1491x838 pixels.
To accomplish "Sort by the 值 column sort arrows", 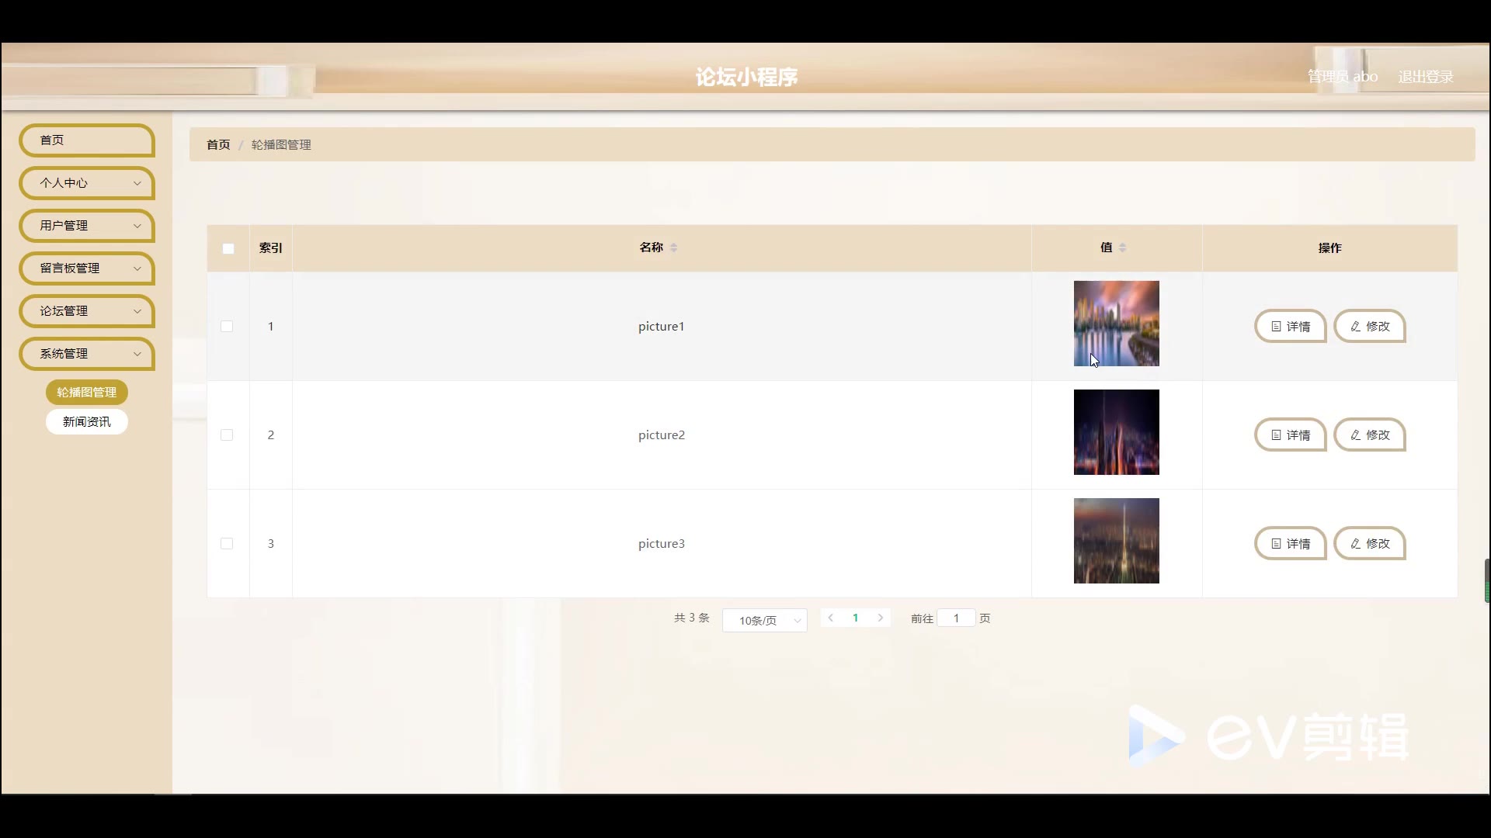I will (x=1122, y=248).
